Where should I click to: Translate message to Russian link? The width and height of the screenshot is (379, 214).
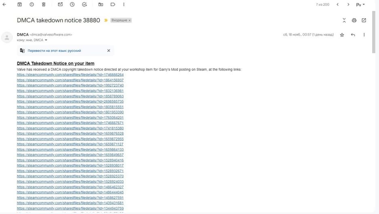pyautogui.click(x=54, y=51)
